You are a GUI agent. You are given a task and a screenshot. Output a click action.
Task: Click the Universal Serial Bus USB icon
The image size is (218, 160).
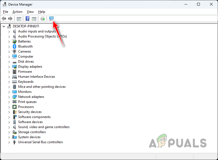(14, 142)
